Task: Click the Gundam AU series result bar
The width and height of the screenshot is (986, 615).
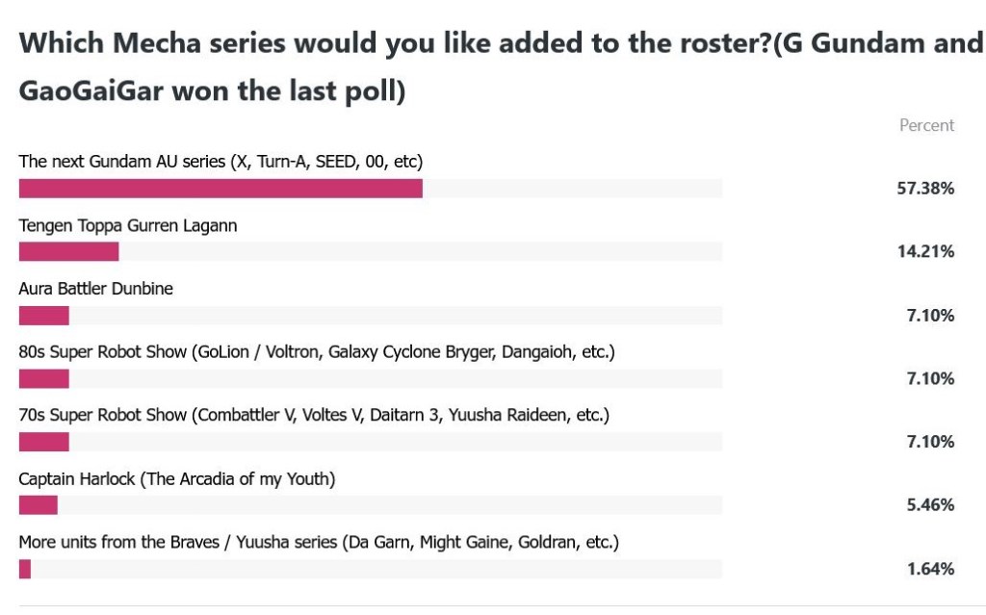Action: click(221, 189)
